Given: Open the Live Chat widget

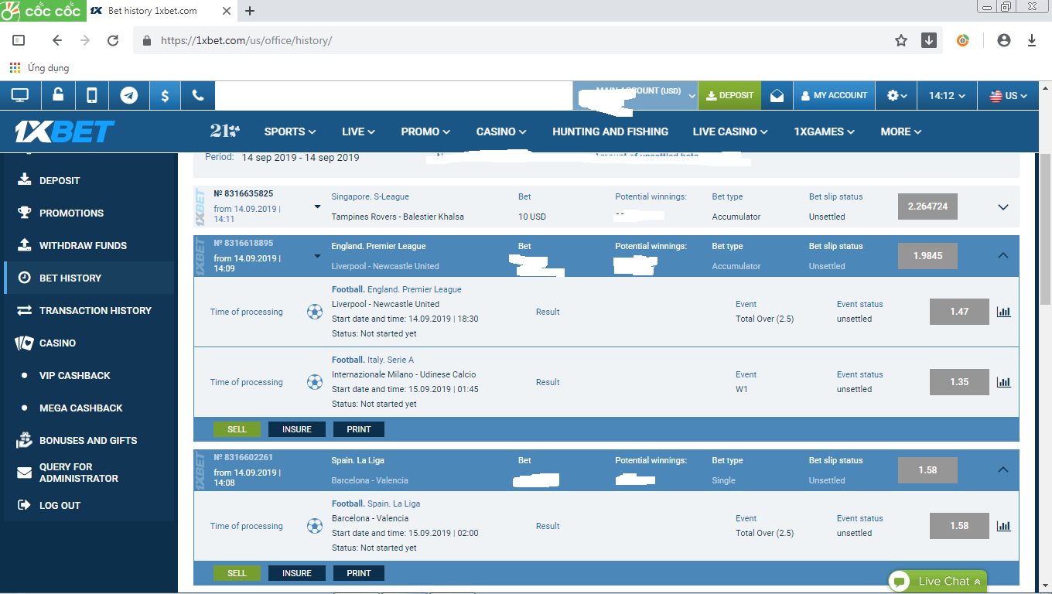Looking at the screenshot, I should tap(938, 582).
